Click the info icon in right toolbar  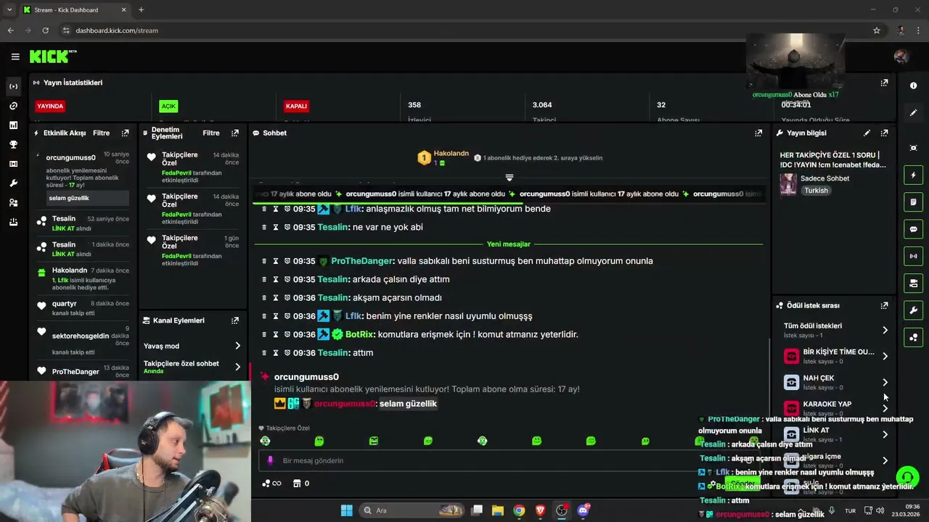tap(913, 86)
